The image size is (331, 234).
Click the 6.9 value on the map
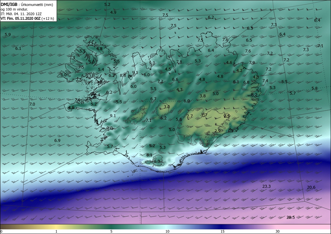[57, 140]
